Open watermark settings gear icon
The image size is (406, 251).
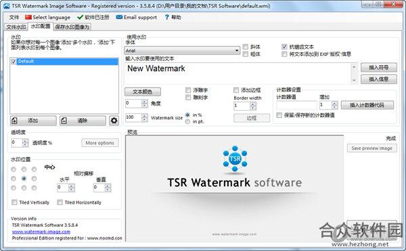pyautogui.click(x=114, y=120)
